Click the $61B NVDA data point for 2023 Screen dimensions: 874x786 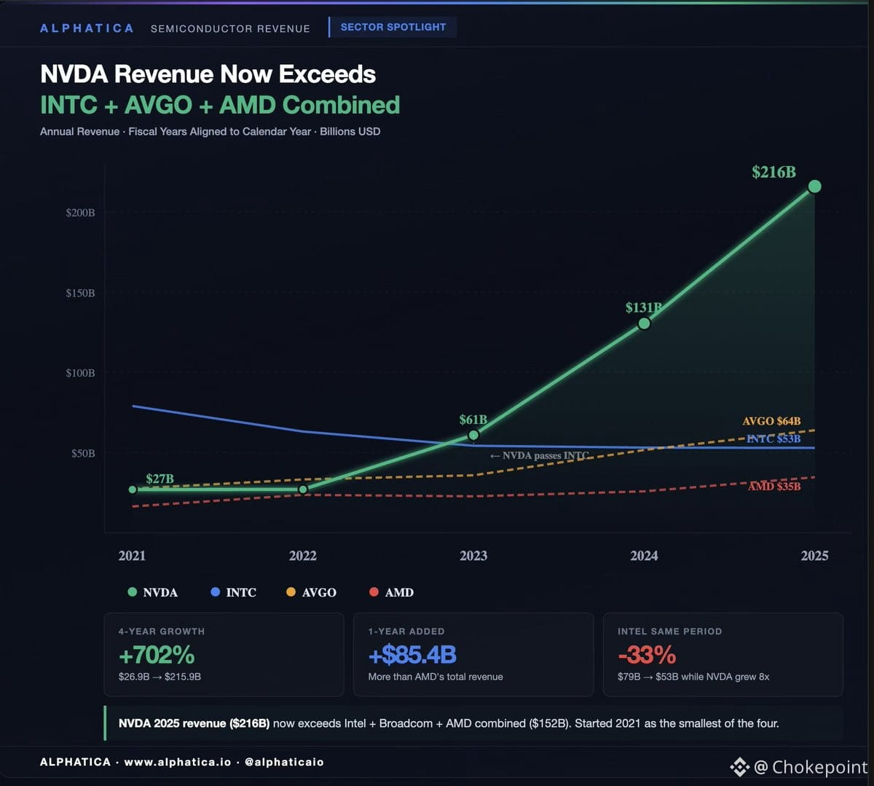click(473, 435)
